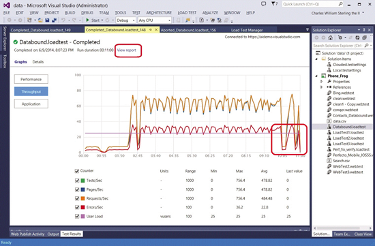Click the yellow bookmark toolbar icon
The height and width of the screenshot is (246, 375).
188,20
